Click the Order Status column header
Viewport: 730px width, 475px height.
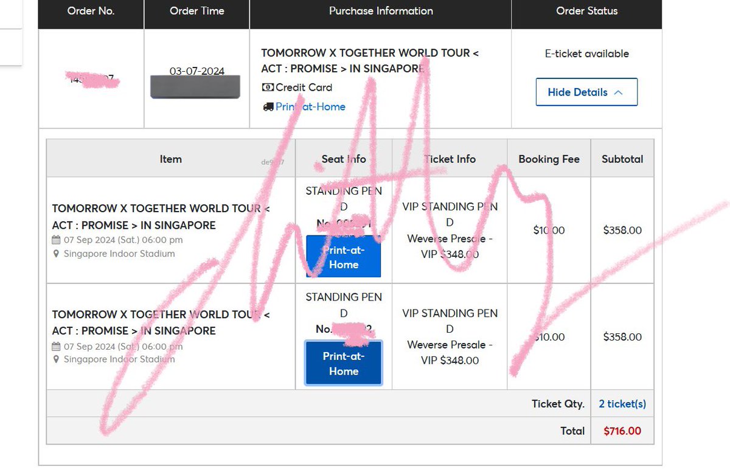pyautogui.click(x=586, y=11)
